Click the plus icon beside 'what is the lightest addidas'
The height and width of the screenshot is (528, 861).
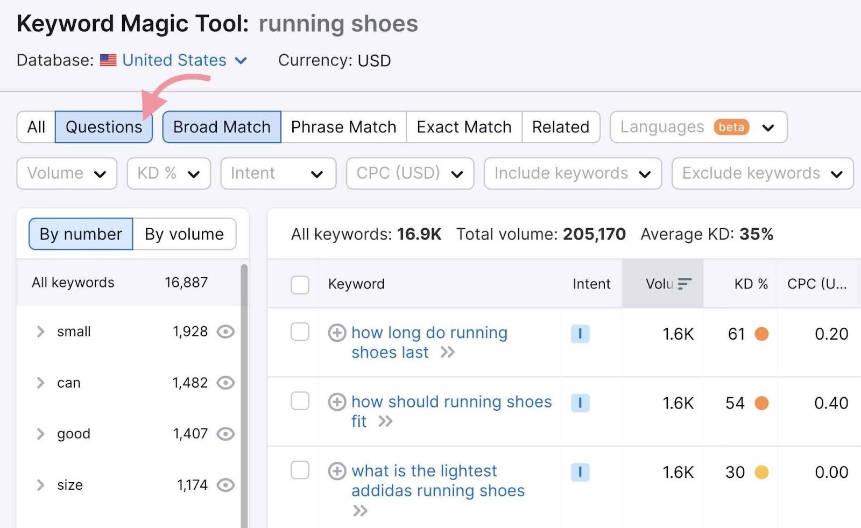point(337,471)
